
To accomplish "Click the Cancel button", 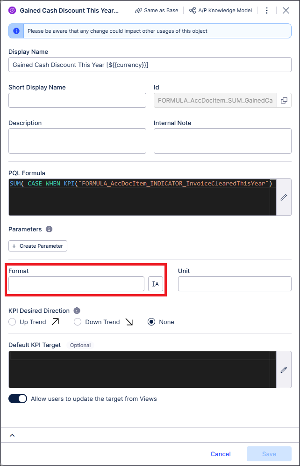I will pos(221,454).
